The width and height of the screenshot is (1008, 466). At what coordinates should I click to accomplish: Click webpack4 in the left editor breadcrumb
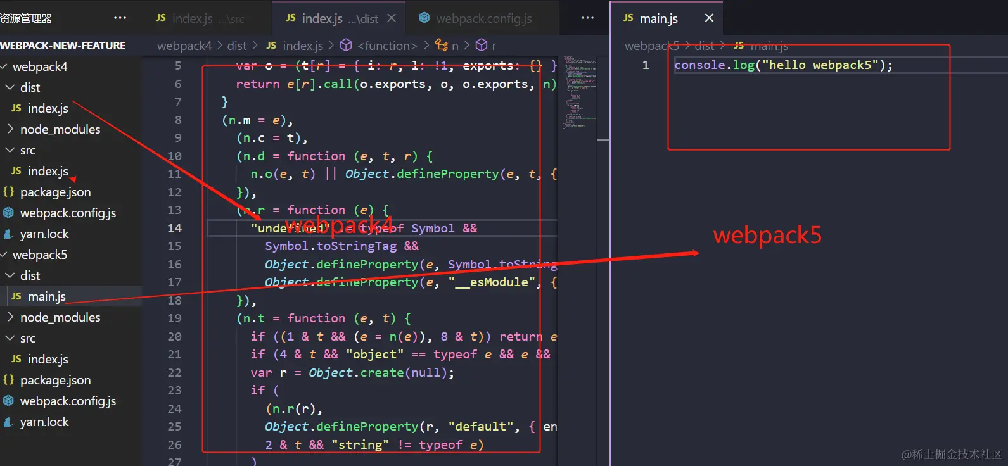[184, 46]
